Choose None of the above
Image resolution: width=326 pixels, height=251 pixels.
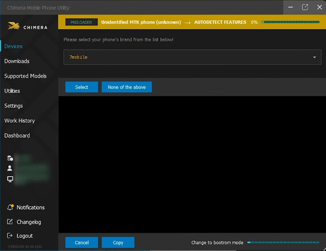(127, 87)
